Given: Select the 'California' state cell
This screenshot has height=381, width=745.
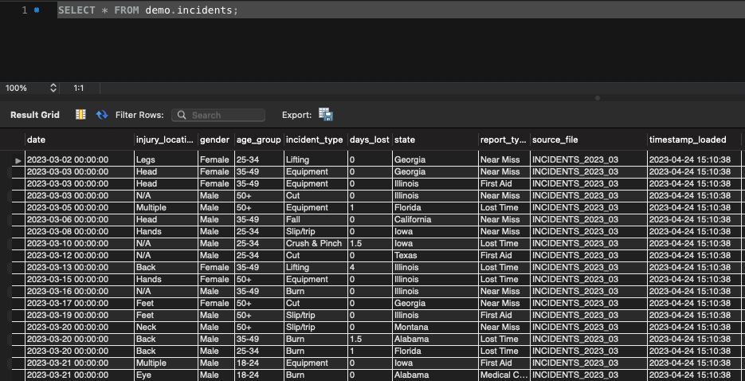Looking at the screenshot, I should pyautogui.click(x=435, y=219).
